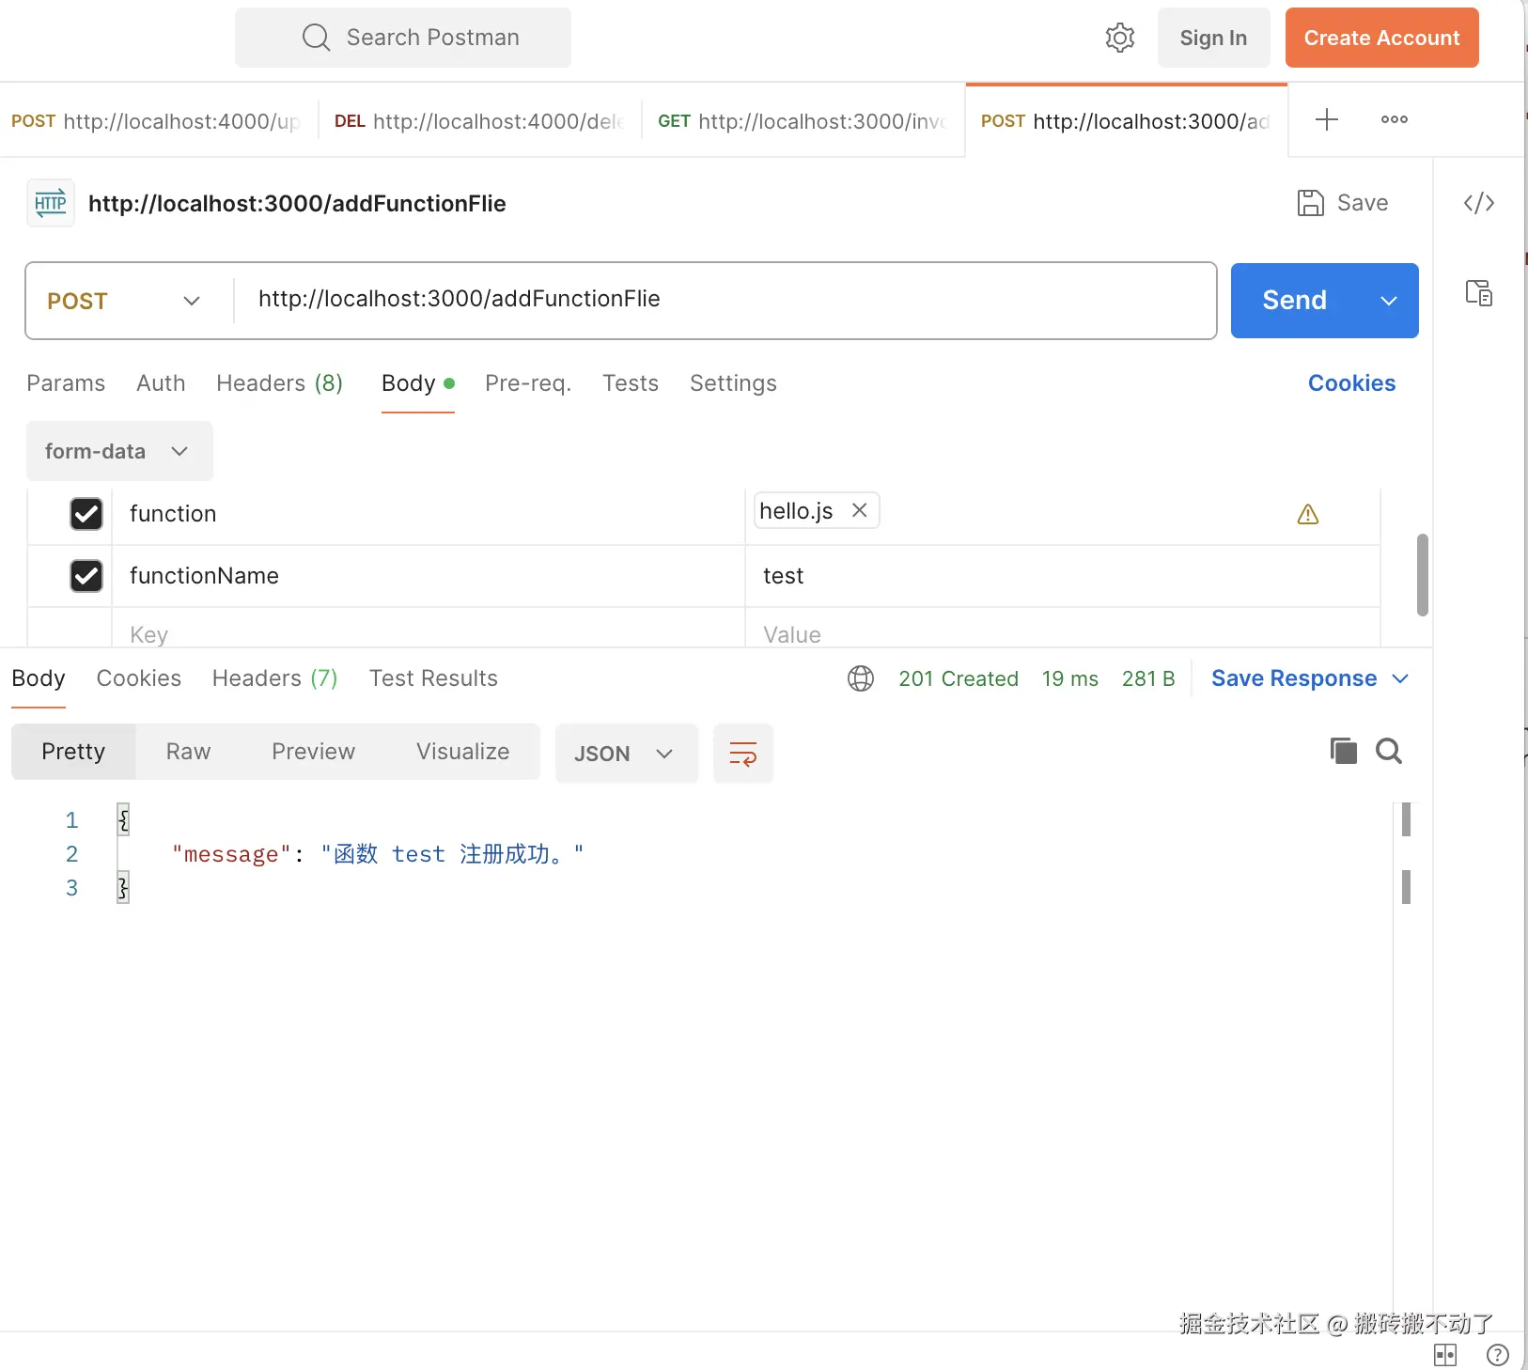1528x1370 pixels.
Task: Open the Pre-req. tab
Action: pyautogui.click(x=528, y=383)
